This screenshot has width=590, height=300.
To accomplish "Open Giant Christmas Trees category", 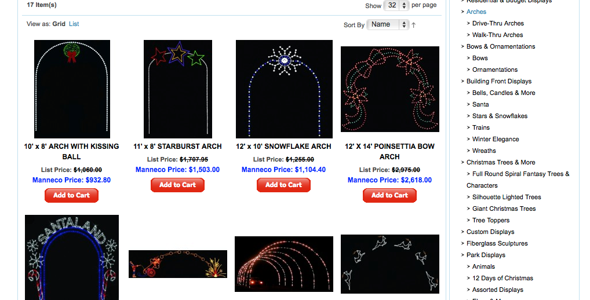I will (x=504, y=208).
